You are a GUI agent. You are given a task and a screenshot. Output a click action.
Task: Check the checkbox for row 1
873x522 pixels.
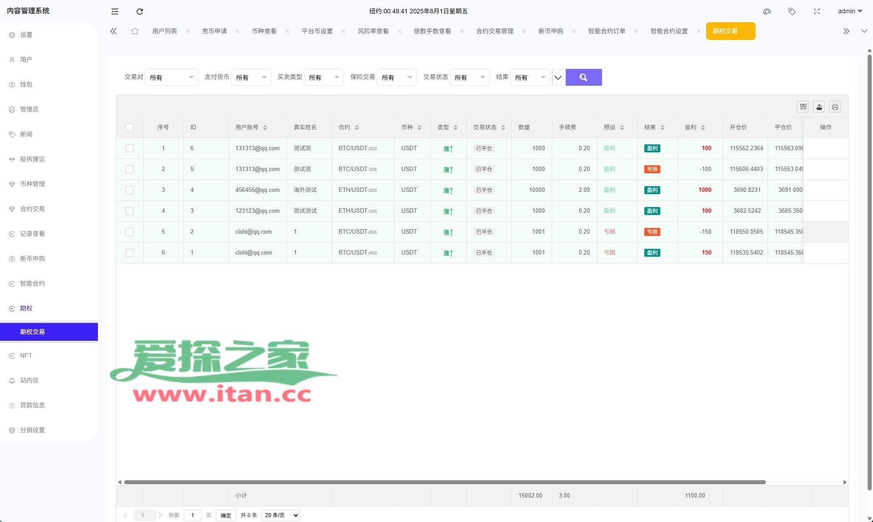(x=129, y=148)
